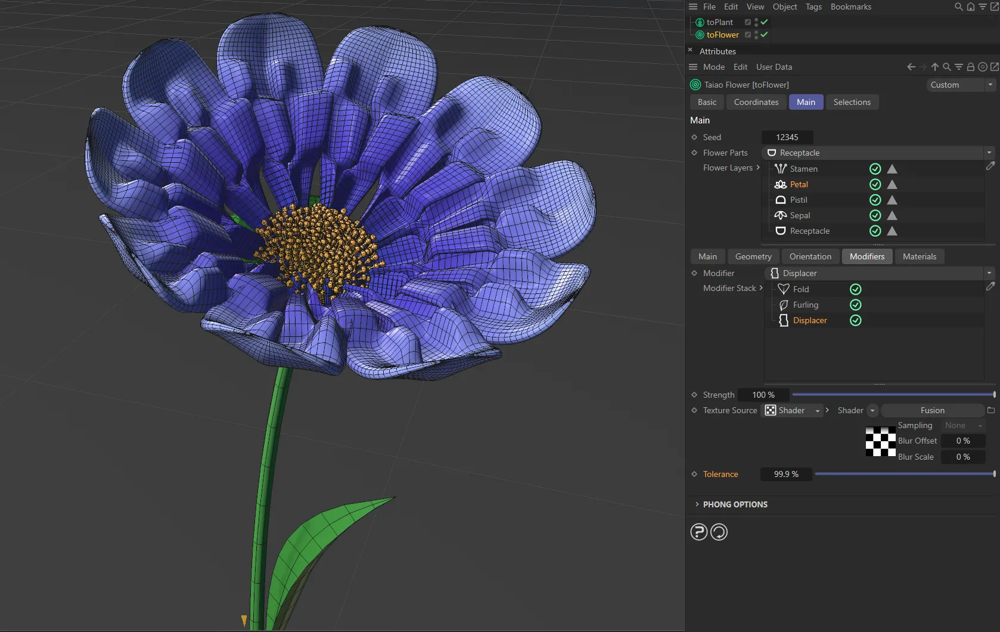Toggle the Pistil layer's green enable checkmark
This screenshot has width=1000, height=632.
[875, 200]
